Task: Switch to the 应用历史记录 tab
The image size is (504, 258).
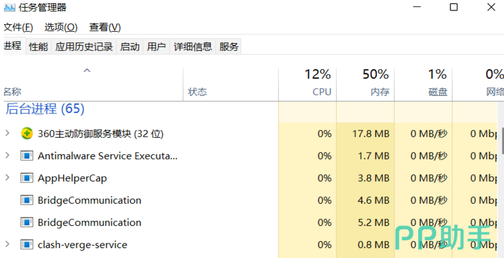Action: (84, 47)
